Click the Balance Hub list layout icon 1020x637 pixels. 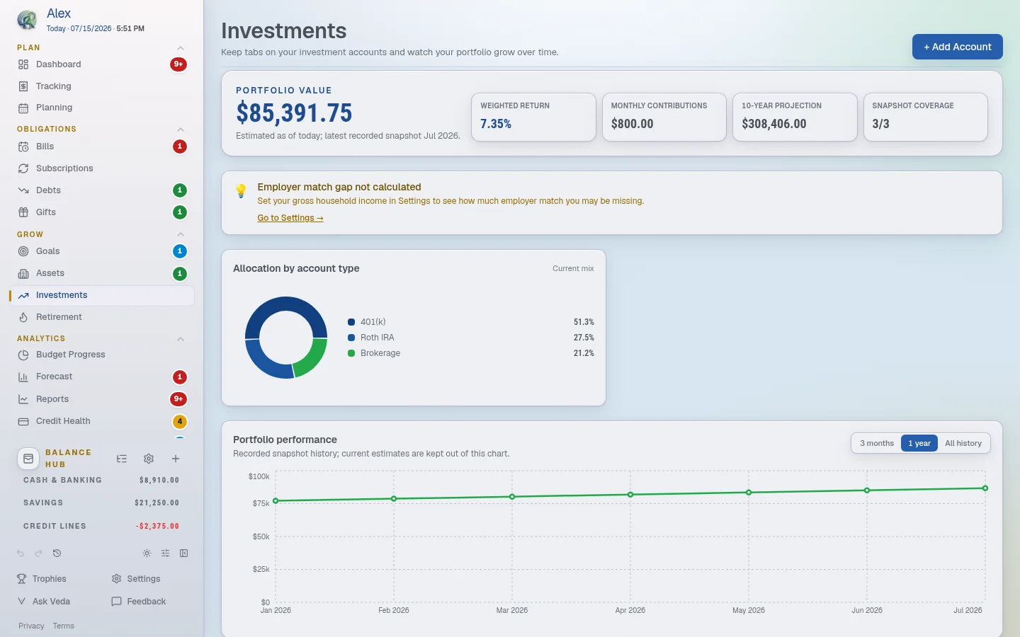pos(122,459)
